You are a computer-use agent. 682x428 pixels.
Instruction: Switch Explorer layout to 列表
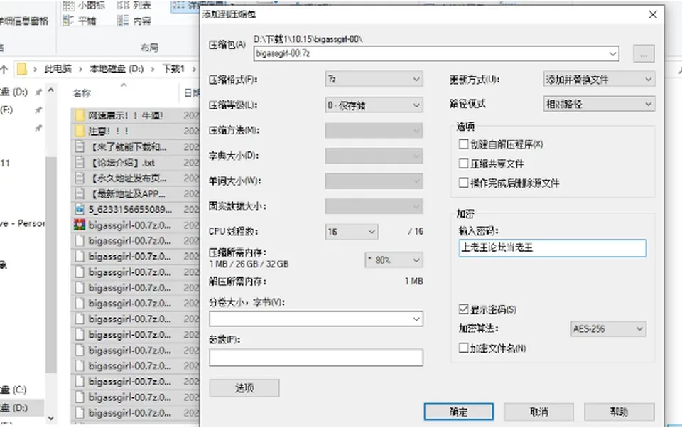[134, 6]
